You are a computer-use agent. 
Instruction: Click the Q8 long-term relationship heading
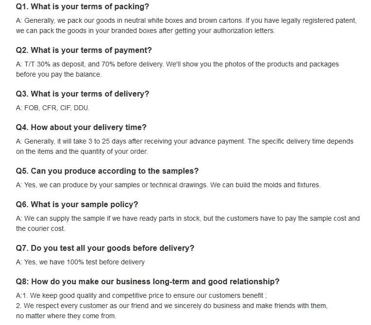(148, 282)
